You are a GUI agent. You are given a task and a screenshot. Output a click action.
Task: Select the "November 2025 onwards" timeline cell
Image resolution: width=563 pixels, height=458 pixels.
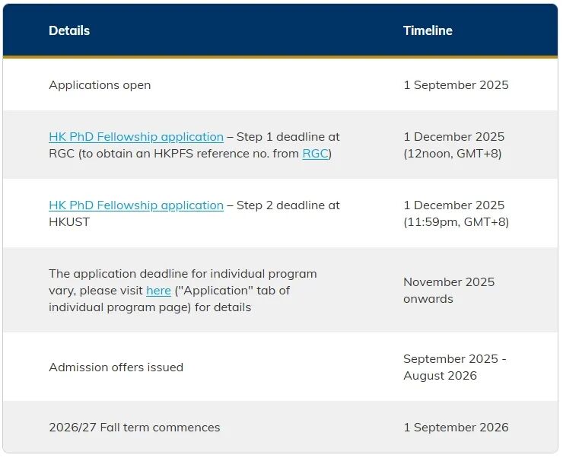(449, 290)
